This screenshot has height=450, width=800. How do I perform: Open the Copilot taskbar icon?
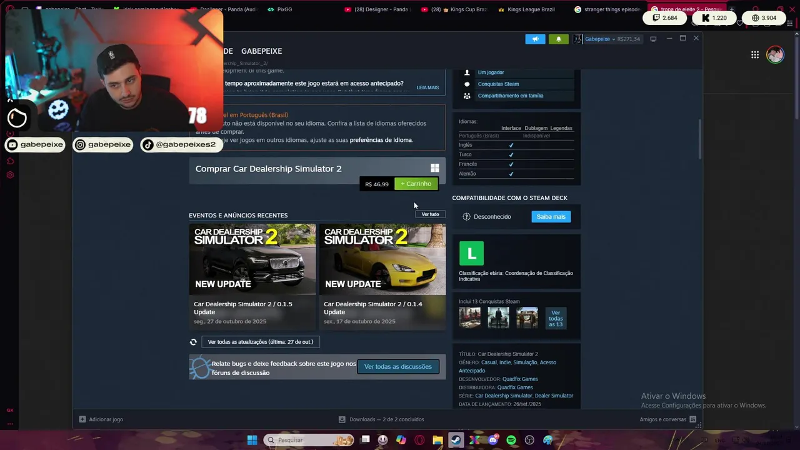(401, 440)
